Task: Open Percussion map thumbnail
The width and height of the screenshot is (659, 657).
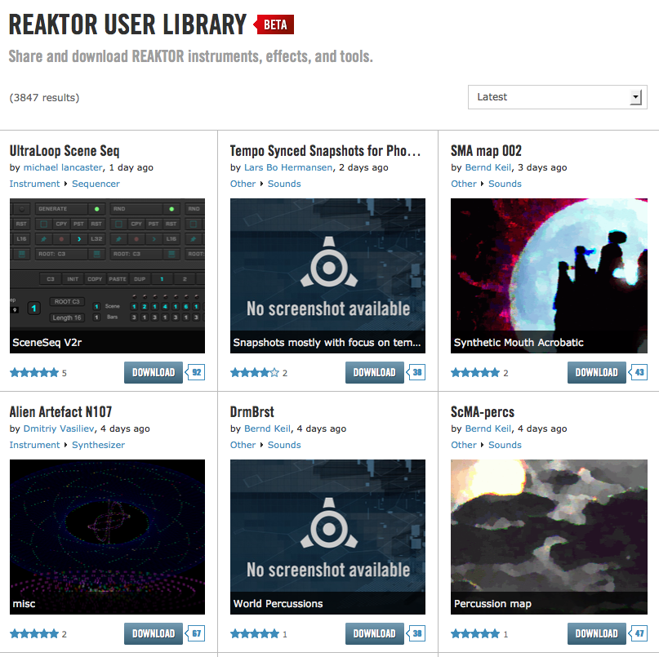Action: pos(549,537)
